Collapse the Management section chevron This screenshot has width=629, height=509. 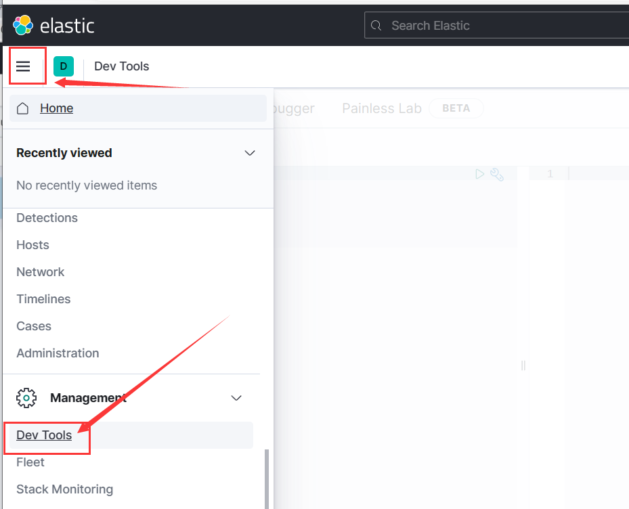pos(236,398)
